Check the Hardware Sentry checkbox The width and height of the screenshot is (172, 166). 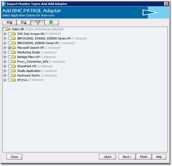click(x=10, y=75)
